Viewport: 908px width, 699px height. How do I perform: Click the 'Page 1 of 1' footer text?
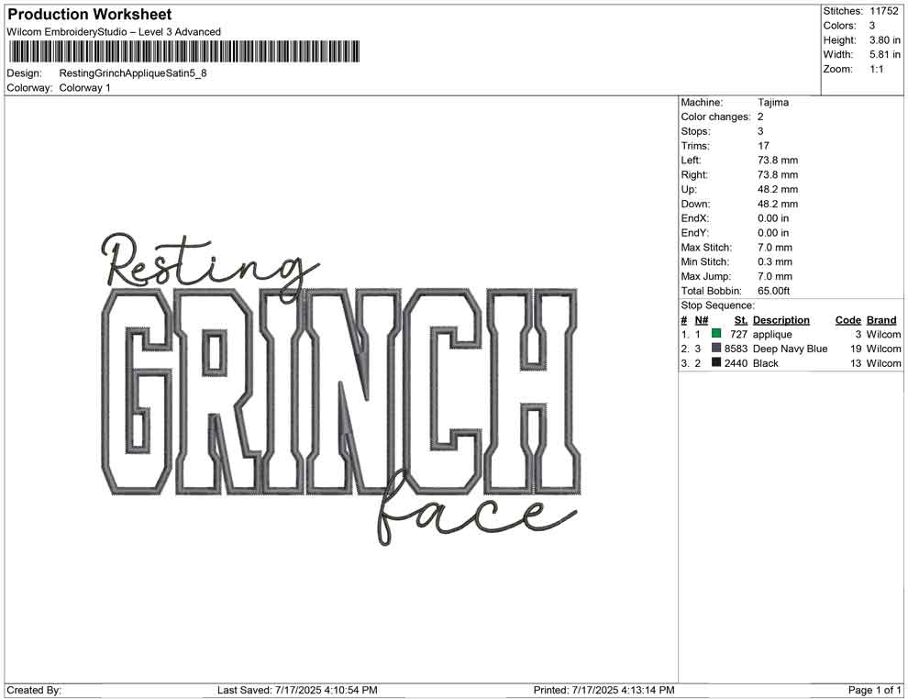[874, 690]
